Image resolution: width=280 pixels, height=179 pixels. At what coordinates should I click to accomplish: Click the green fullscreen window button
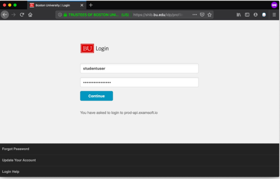pos(15,5)
